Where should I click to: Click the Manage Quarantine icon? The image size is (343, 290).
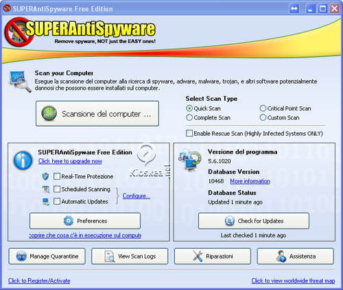click(x=21, y=256)
